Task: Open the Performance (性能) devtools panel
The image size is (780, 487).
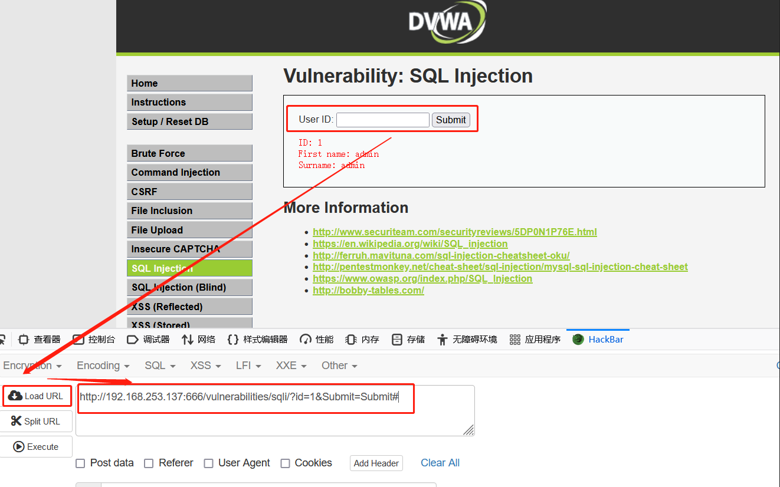Action: coord(317,340)
